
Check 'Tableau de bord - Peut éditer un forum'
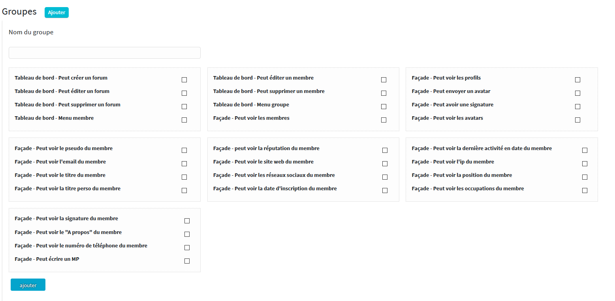184,93
